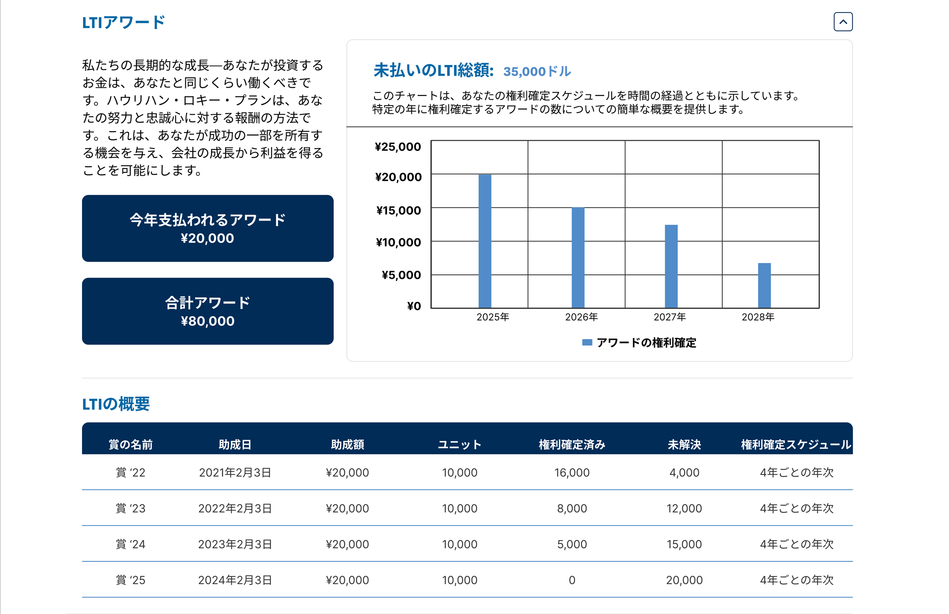Image resolution: width=949 pixels, height=614 pixels.
Task: Toggle the アワードの権利確定 legend swatch
Action: (587, 343)
